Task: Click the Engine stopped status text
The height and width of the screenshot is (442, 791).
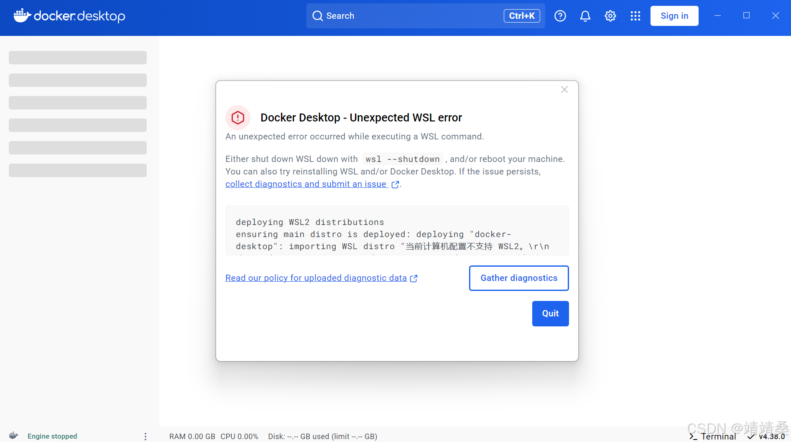Action: tap(52, 436)
